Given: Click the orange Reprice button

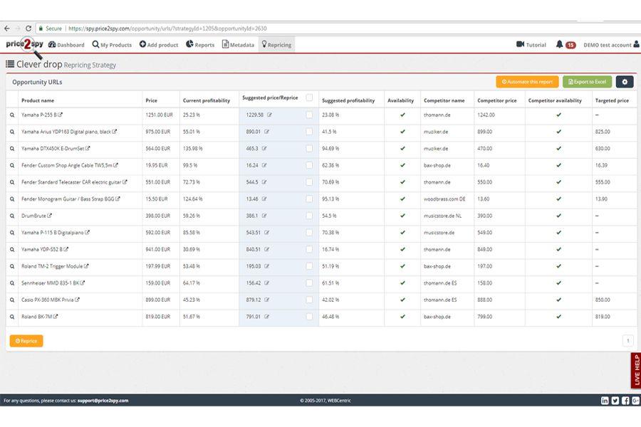Looking at the screenshot, I should point(26,341).
